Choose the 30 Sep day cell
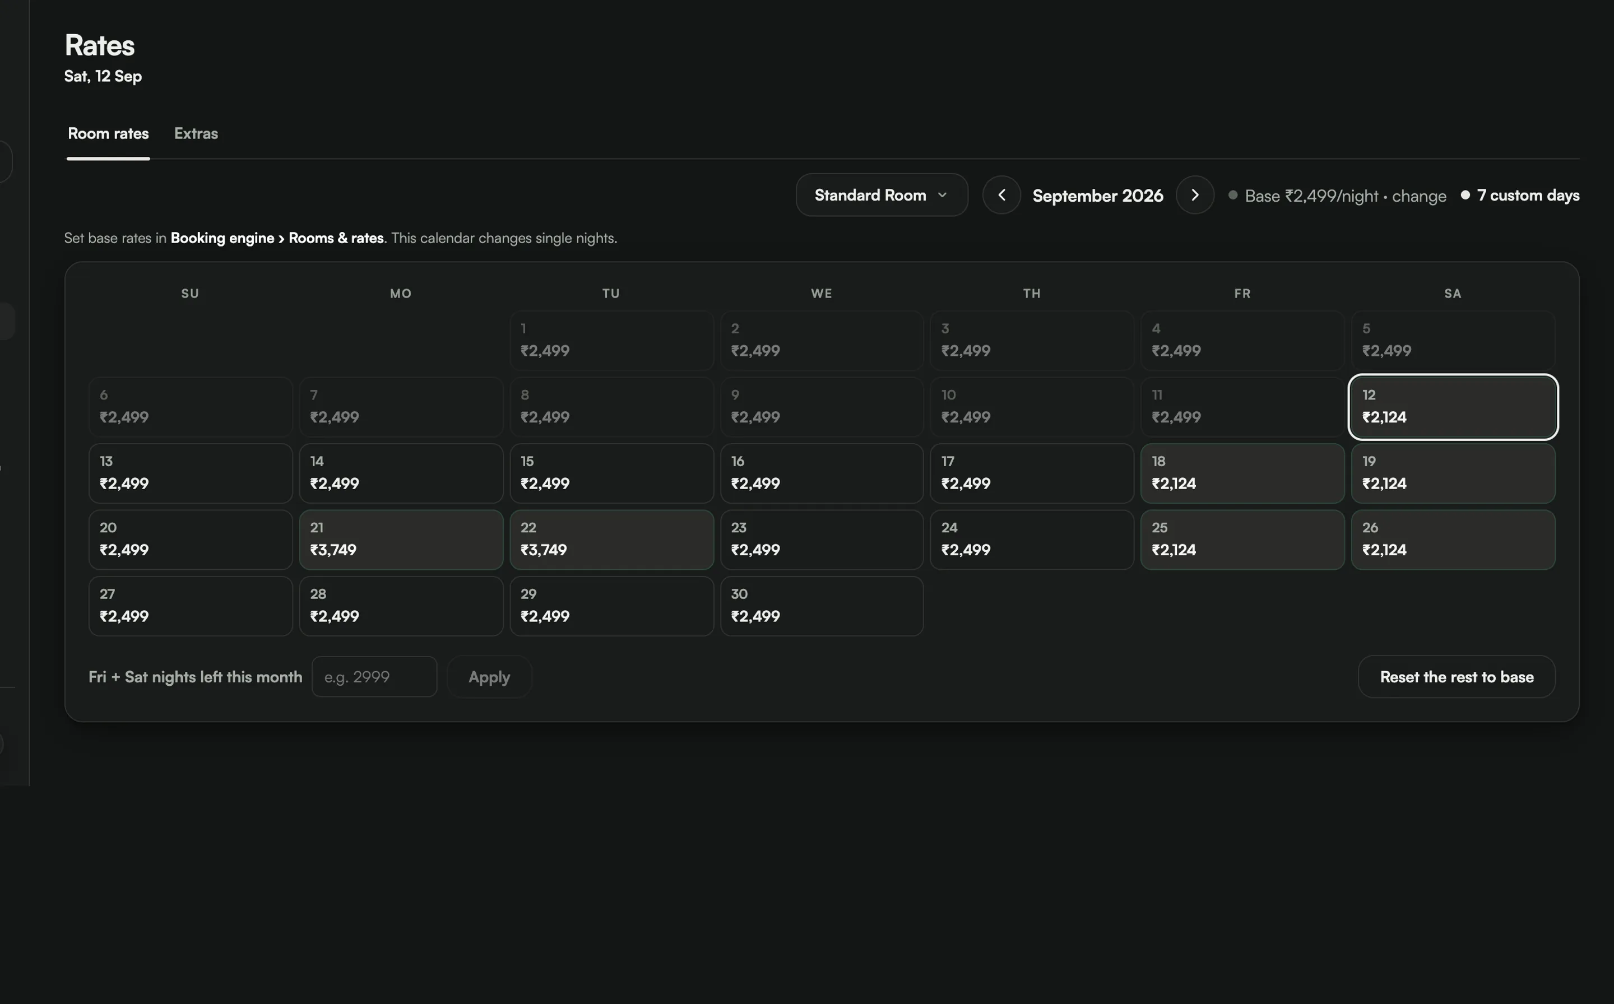1614x1004 pixels. (x=822, y=606)
